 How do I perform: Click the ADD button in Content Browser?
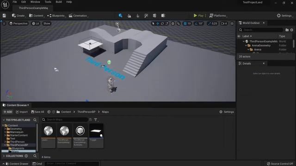[8, 112]
